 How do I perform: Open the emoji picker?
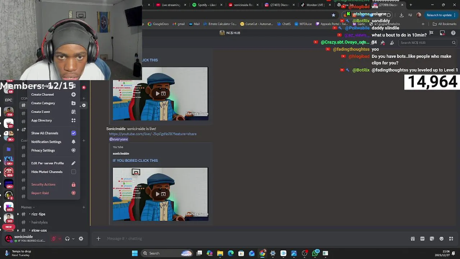(x=442, y=238)
